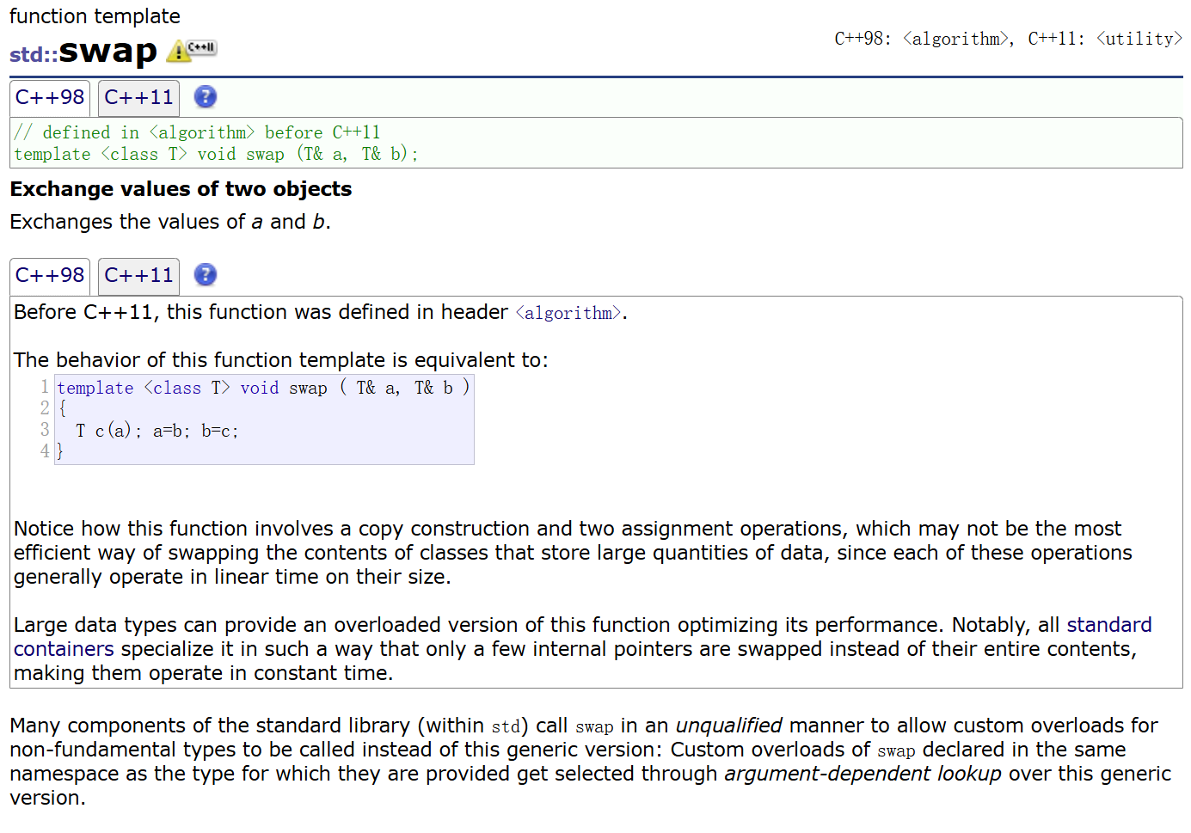Image resolution: width=1191 pixels, height=833 pixels.
Task: Click the 'std::' namespace prefix in title
Action: 34,54
